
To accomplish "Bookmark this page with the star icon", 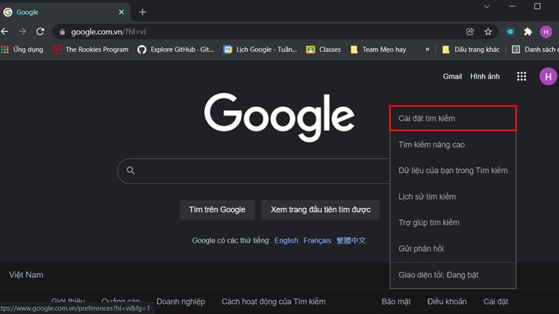I will pos(488,31).
